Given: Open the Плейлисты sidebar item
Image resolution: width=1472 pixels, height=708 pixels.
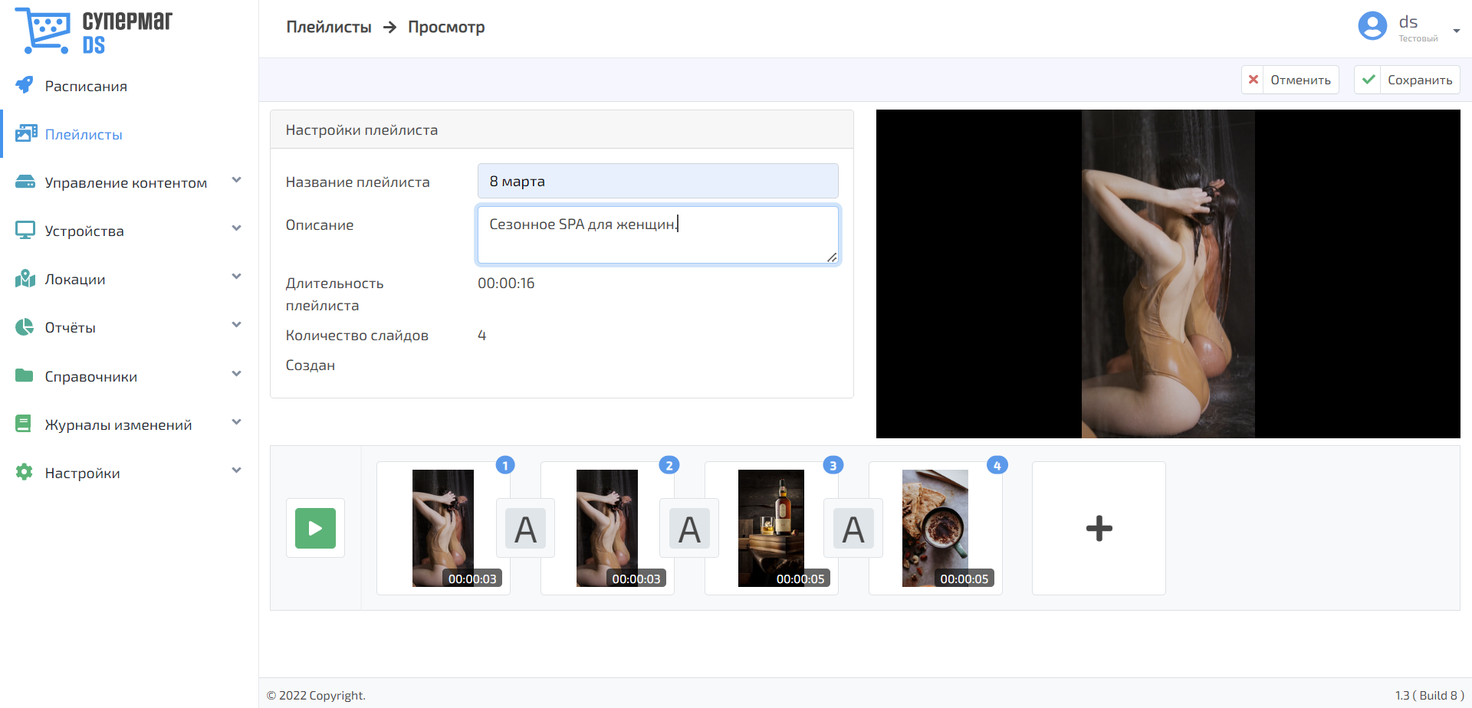Looking at the screenshot, I should (x=84, y=134).
